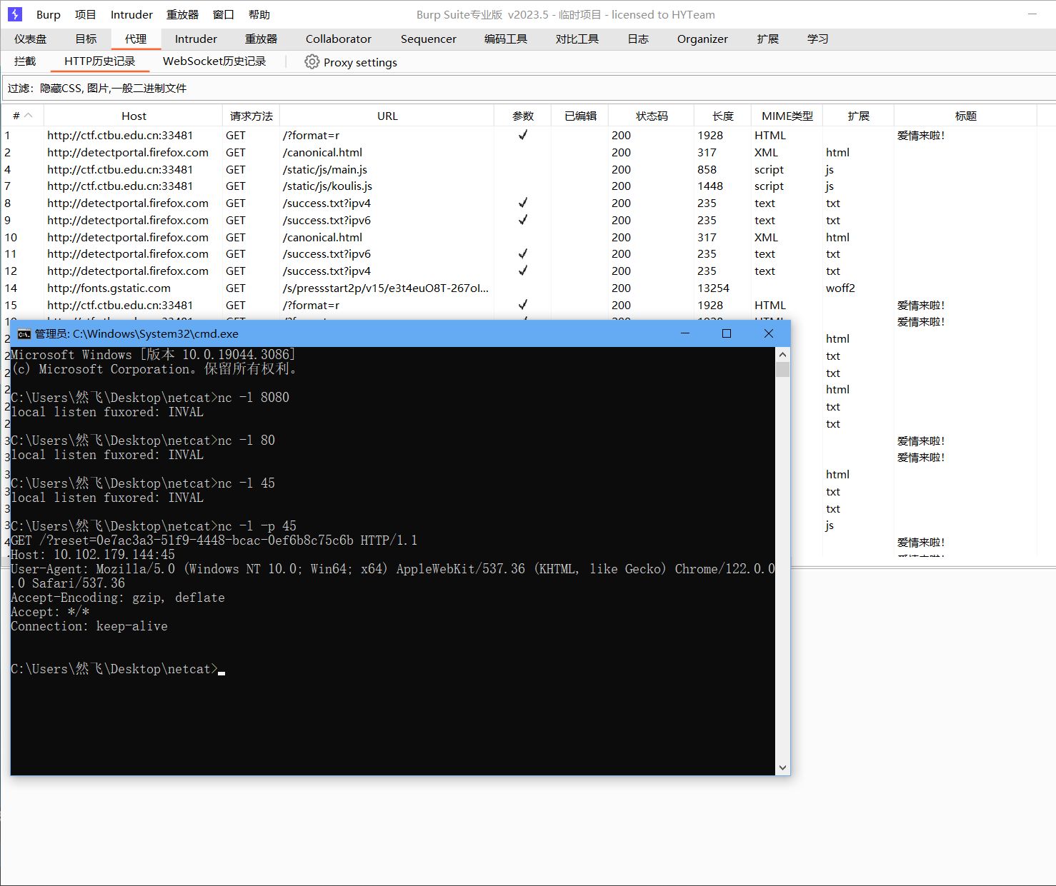1056x886 pixels.
Task: Switch to the Intruder tool tab
Action: tap(196, 39)
